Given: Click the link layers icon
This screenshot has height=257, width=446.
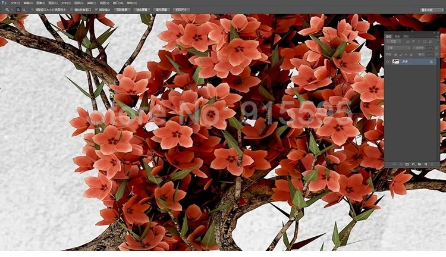Looking at the screenshot, I should point(394,164).
